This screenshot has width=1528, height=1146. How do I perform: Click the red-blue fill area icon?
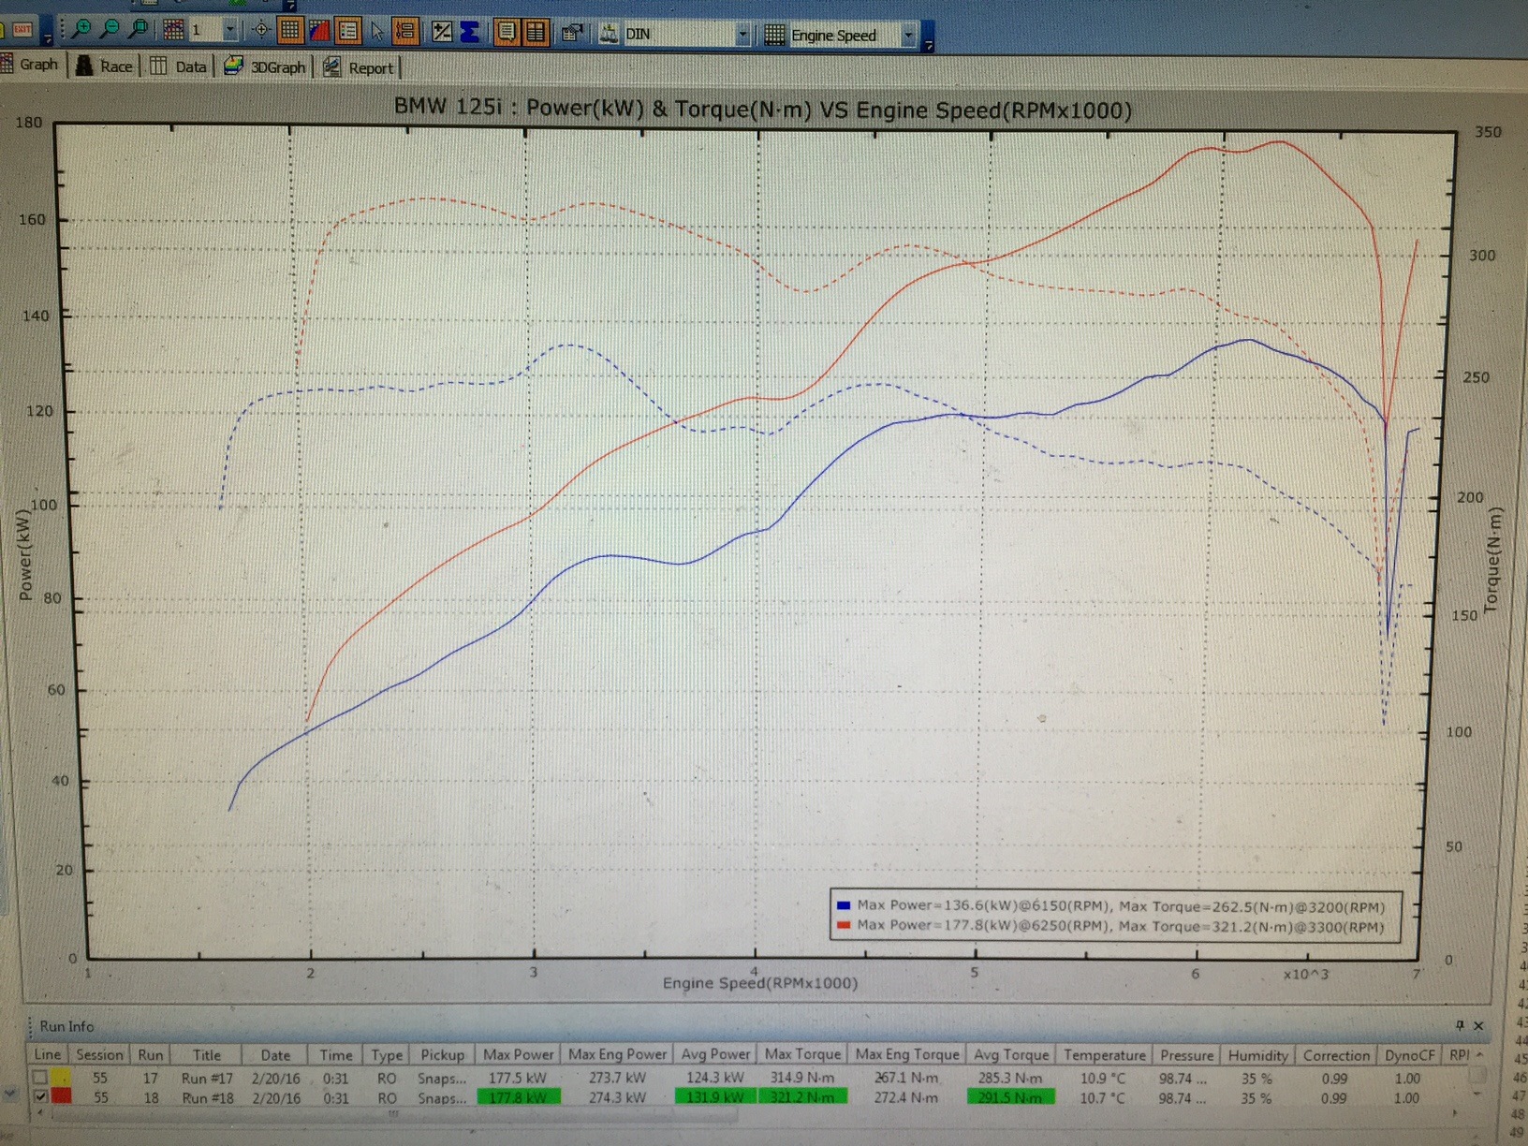point(318,31)
